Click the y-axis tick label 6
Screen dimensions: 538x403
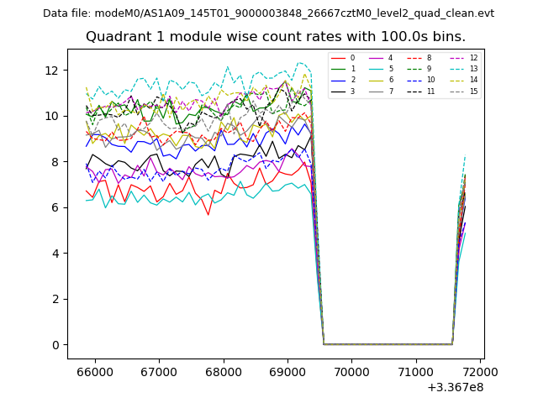click(x=57, y=207)
